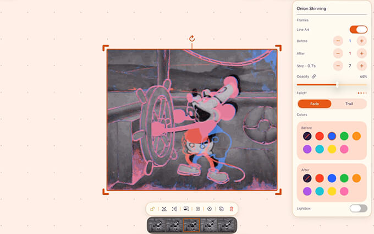Click the After frames value 1

(x=350, y=53)
